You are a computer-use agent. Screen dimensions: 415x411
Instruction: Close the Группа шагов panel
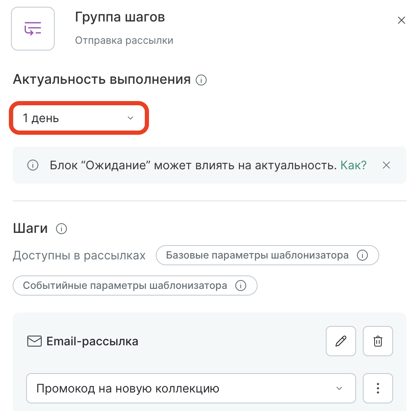tap(402, 20)
